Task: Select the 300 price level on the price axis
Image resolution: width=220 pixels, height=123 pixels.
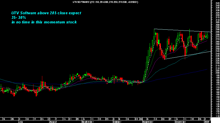Action: pos(218,25)
